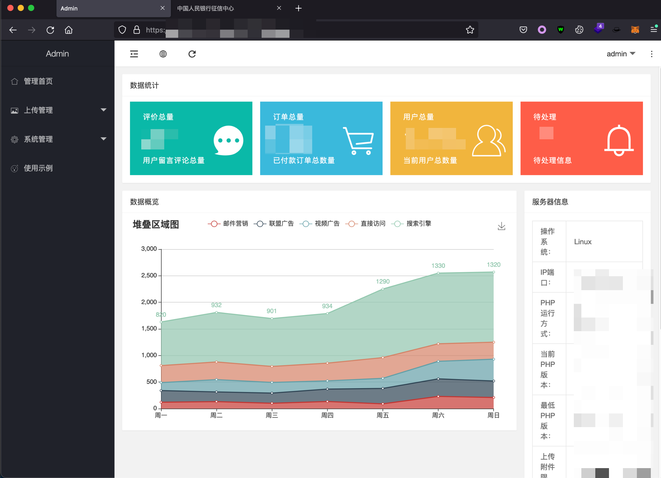
Task: Click the shopping cart icon on orders card
Action: coord(358,141)
